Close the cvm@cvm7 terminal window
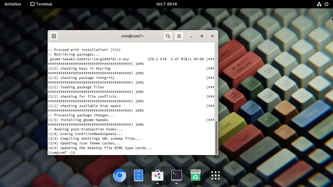This screenshot has width=333, height=187. 212,36
